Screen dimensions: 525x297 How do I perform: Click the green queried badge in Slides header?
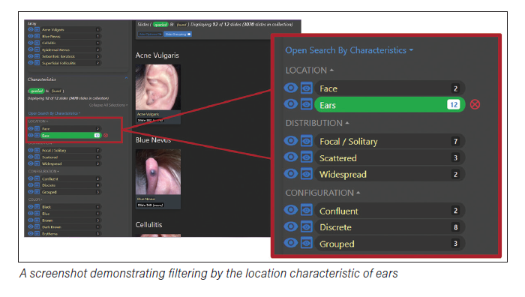click(160, 25)
